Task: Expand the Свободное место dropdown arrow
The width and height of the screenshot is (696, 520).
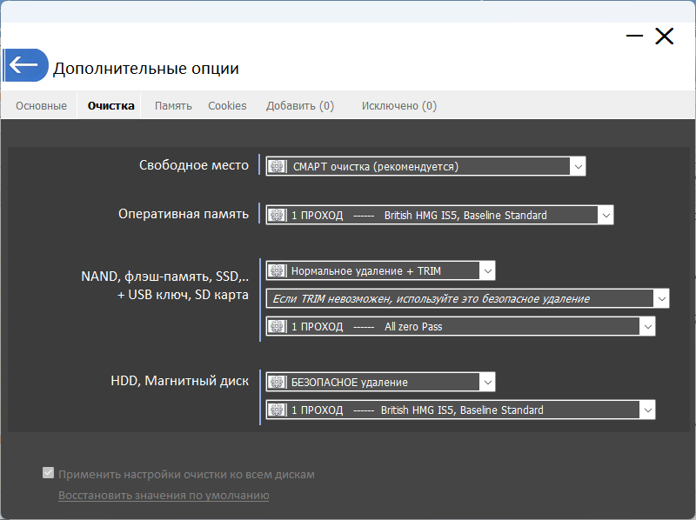Action: coord(578,166)
